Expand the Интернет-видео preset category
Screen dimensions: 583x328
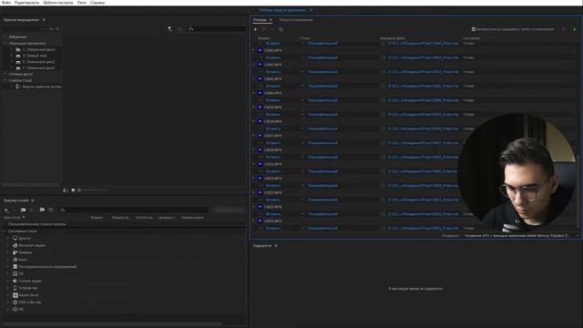[x=8, y=245]
